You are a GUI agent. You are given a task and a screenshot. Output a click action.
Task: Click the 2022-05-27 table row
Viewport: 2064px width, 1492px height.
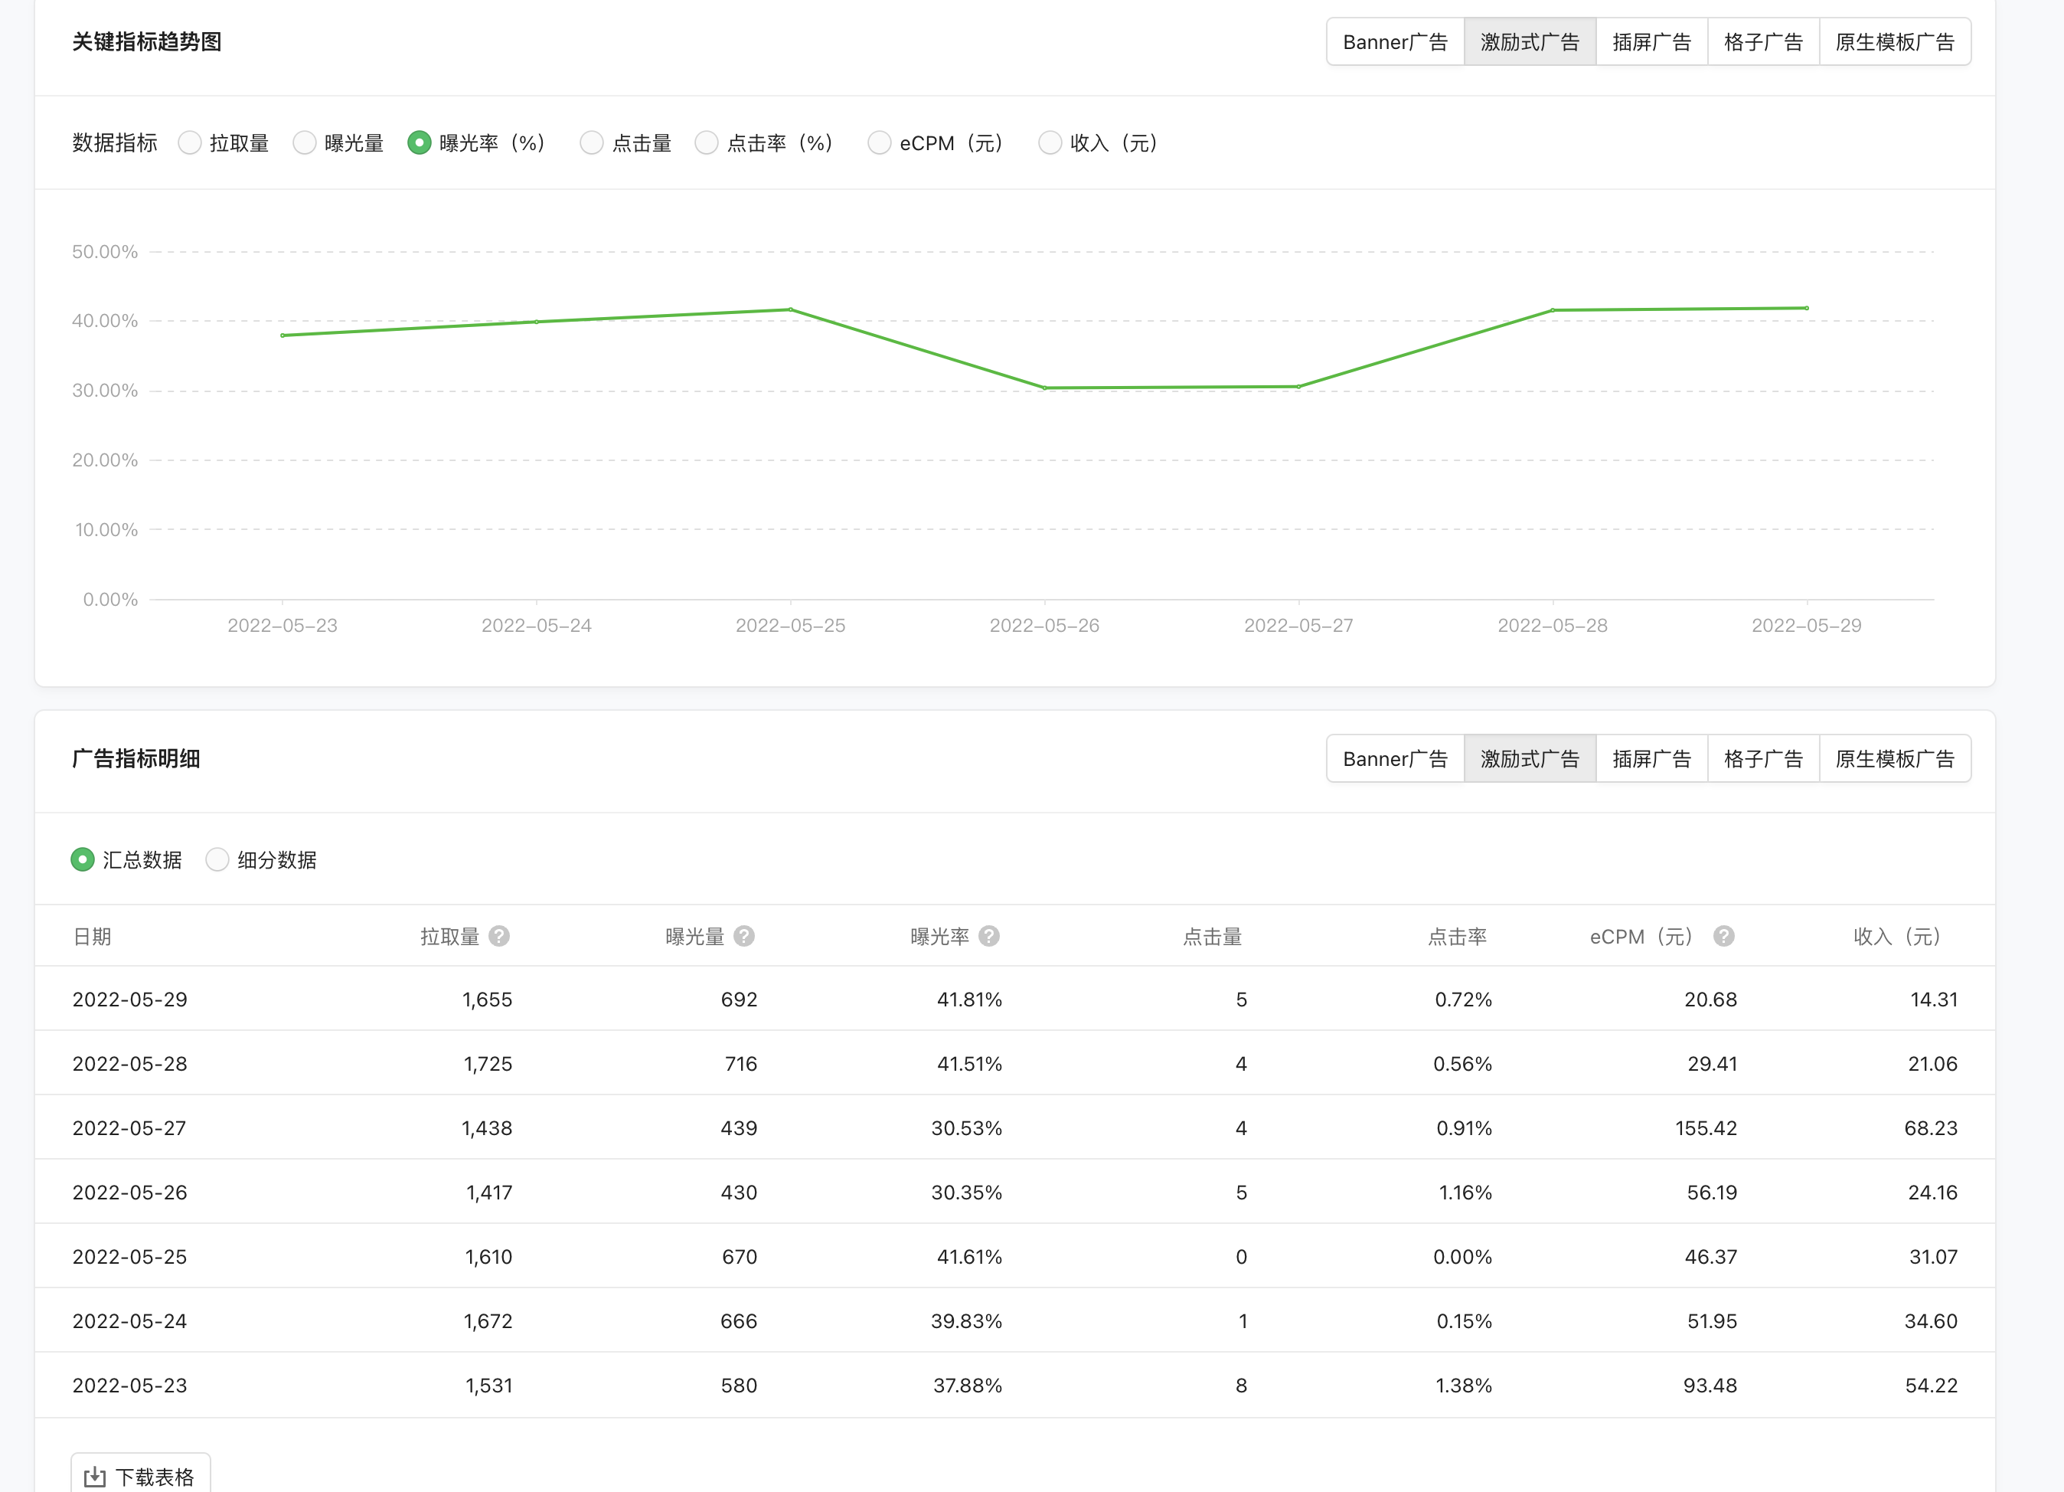click(x=1014, y=1127)
